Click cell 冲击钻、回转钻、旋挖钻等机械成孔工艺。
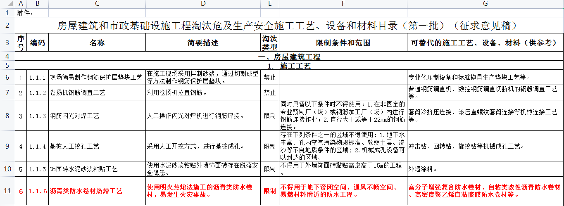 pyautogui.click(x=485, y=147)
